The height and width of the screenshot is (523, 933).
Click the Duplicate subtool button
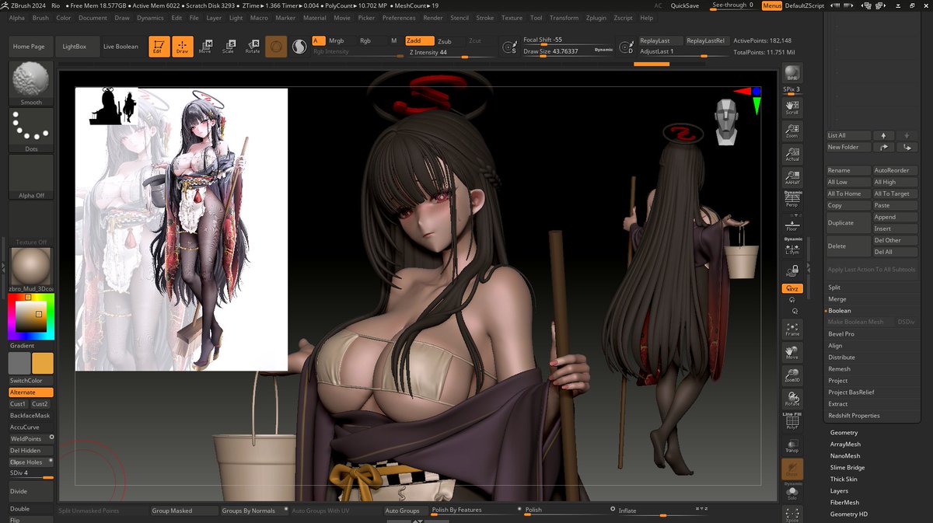[x=848, y=223]
